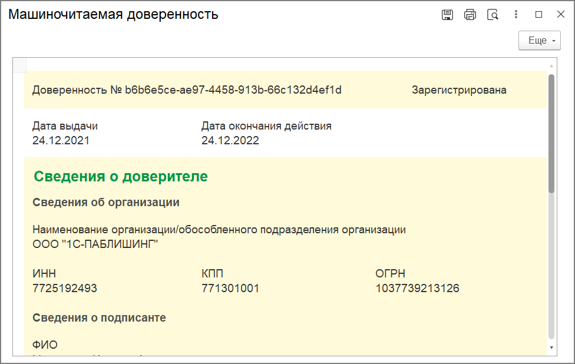Select organization name ООО "1С-ПАБЛИШИНГ"
Viewport: 575px width, 364px height.
coord(95,244)
